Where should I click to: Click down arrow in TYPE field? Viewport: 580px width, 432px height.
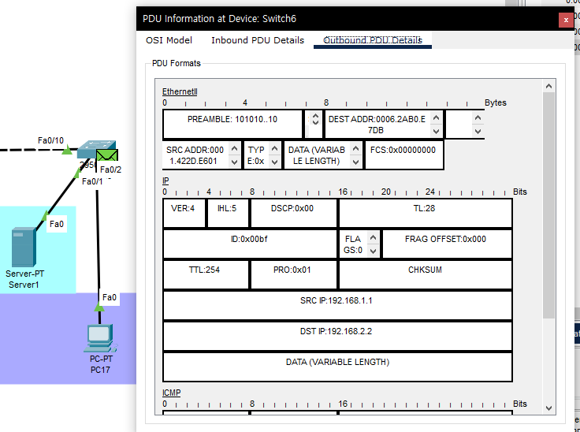[274, 162]
